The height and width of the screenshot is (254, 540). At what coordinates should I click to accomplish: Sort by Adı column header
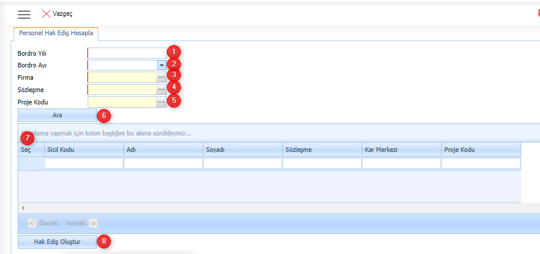pyautogui.click(x=163, y=150)
